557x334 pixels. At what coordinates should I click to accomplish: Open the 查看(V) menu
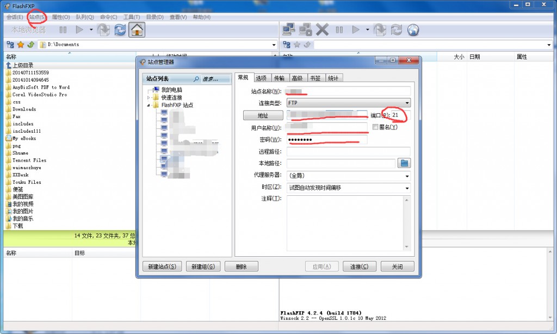point(178,17)
